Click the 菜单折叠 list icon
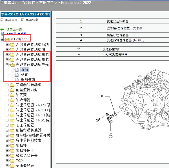The width and height of the screenshot is (169, 168). tap(23, 20)
